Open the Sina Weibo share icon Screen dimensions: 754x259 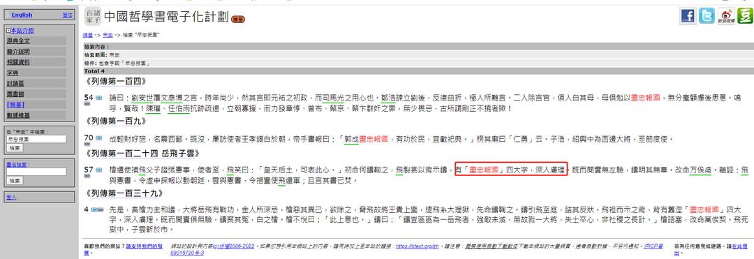click(725, 16)
